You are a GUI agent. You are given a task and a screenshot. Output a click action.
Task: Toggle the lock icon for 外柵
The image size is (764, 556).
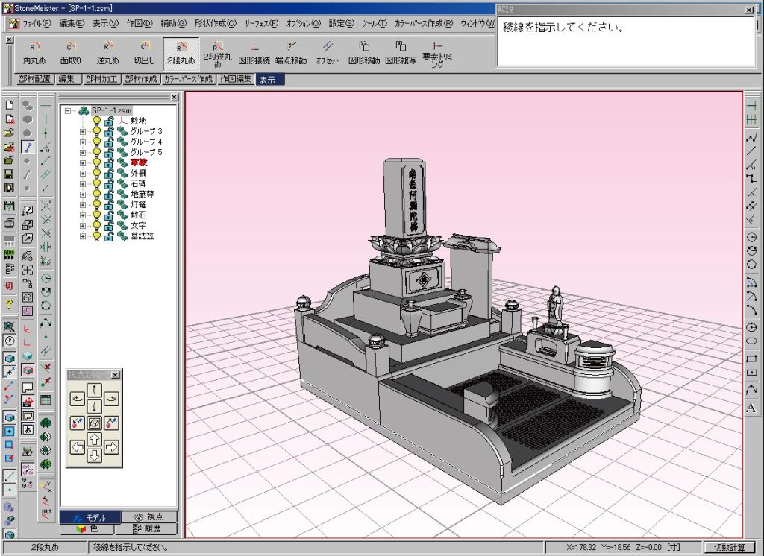coord(108,173)
